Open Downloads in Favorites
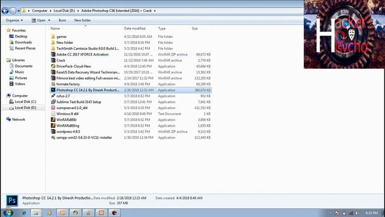This screenshot has width=385, height=217. (x=23, y=42)
